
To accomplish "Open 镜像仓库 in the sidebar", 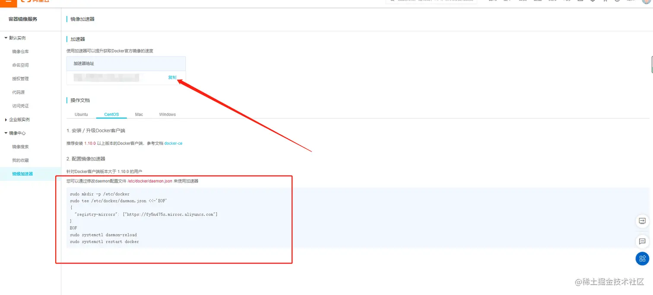I will click(x=20, y=52).
